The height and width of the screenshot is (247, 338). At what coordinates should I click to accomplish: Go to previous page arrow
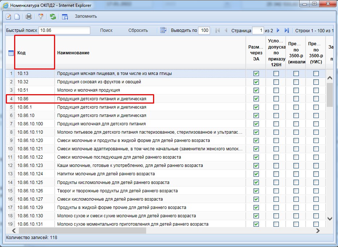226,30
